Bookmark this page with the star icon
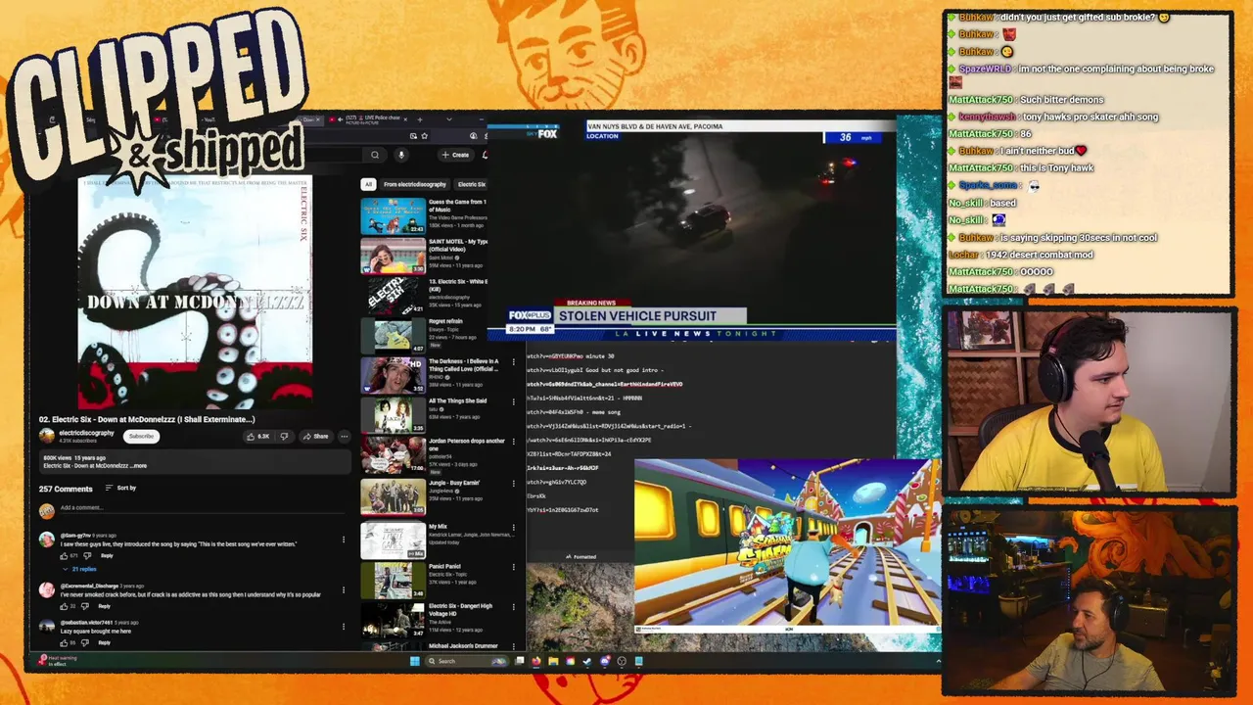Screen dimensions: 1253x705 click(x=424, y=136)
